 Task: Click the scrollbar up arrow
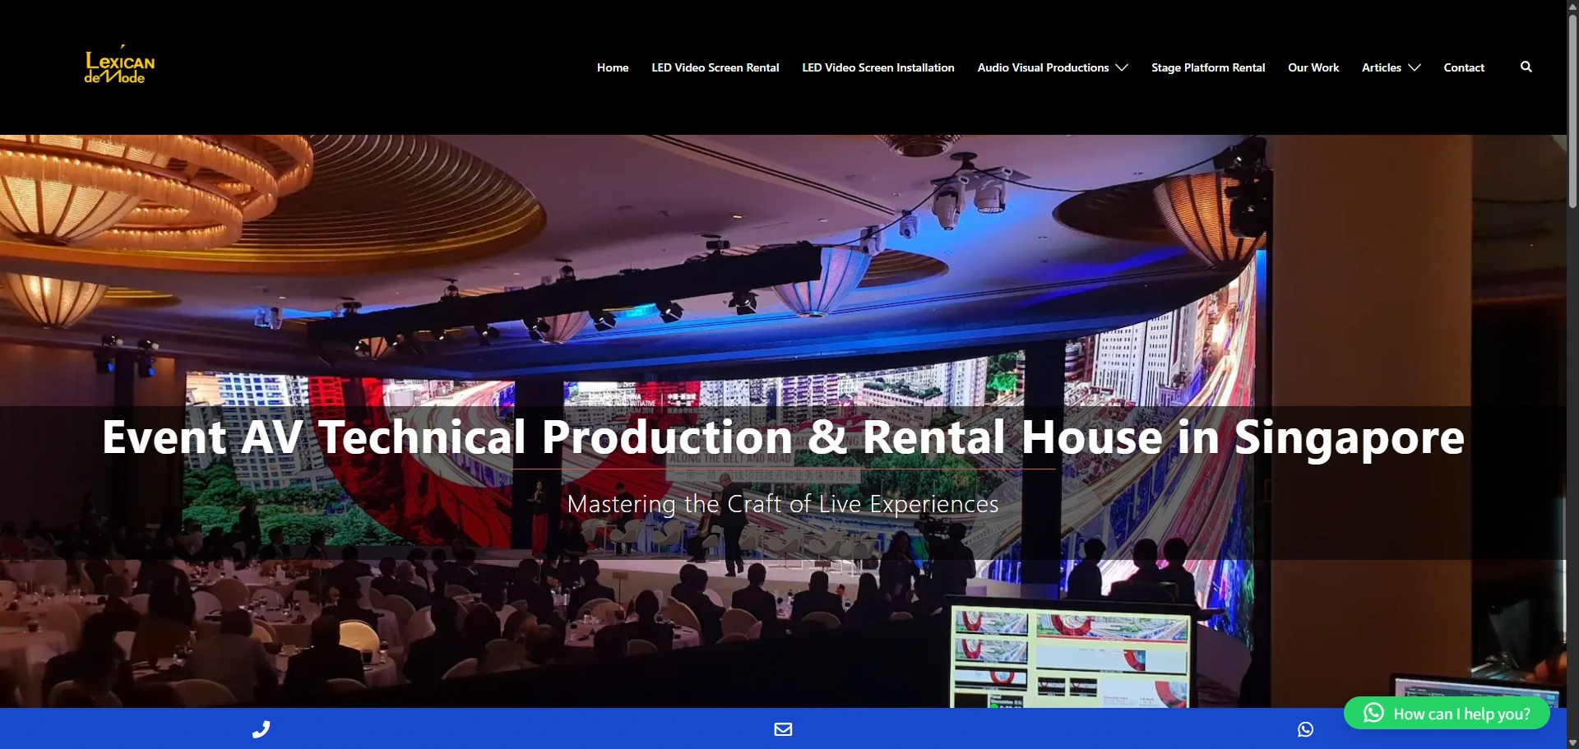point(1572,6)
